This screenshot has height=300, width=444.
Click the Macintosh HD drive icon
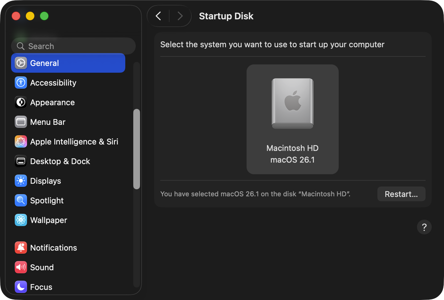coord(293,103)
